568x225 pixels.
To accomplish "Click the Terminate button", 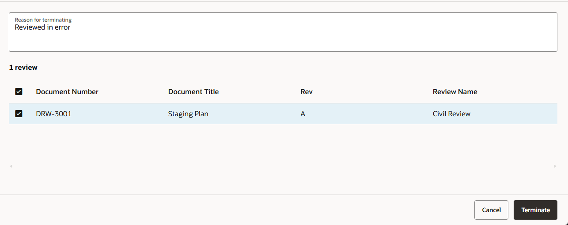I will click(535, 210).
